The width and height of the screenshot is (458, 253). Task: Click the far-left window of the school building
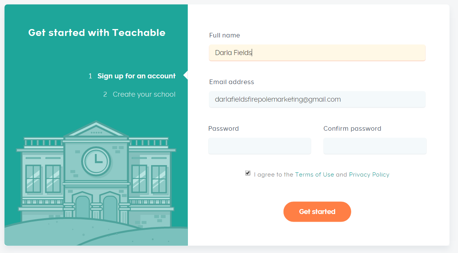pyautogui.click(x=33, y=179)
